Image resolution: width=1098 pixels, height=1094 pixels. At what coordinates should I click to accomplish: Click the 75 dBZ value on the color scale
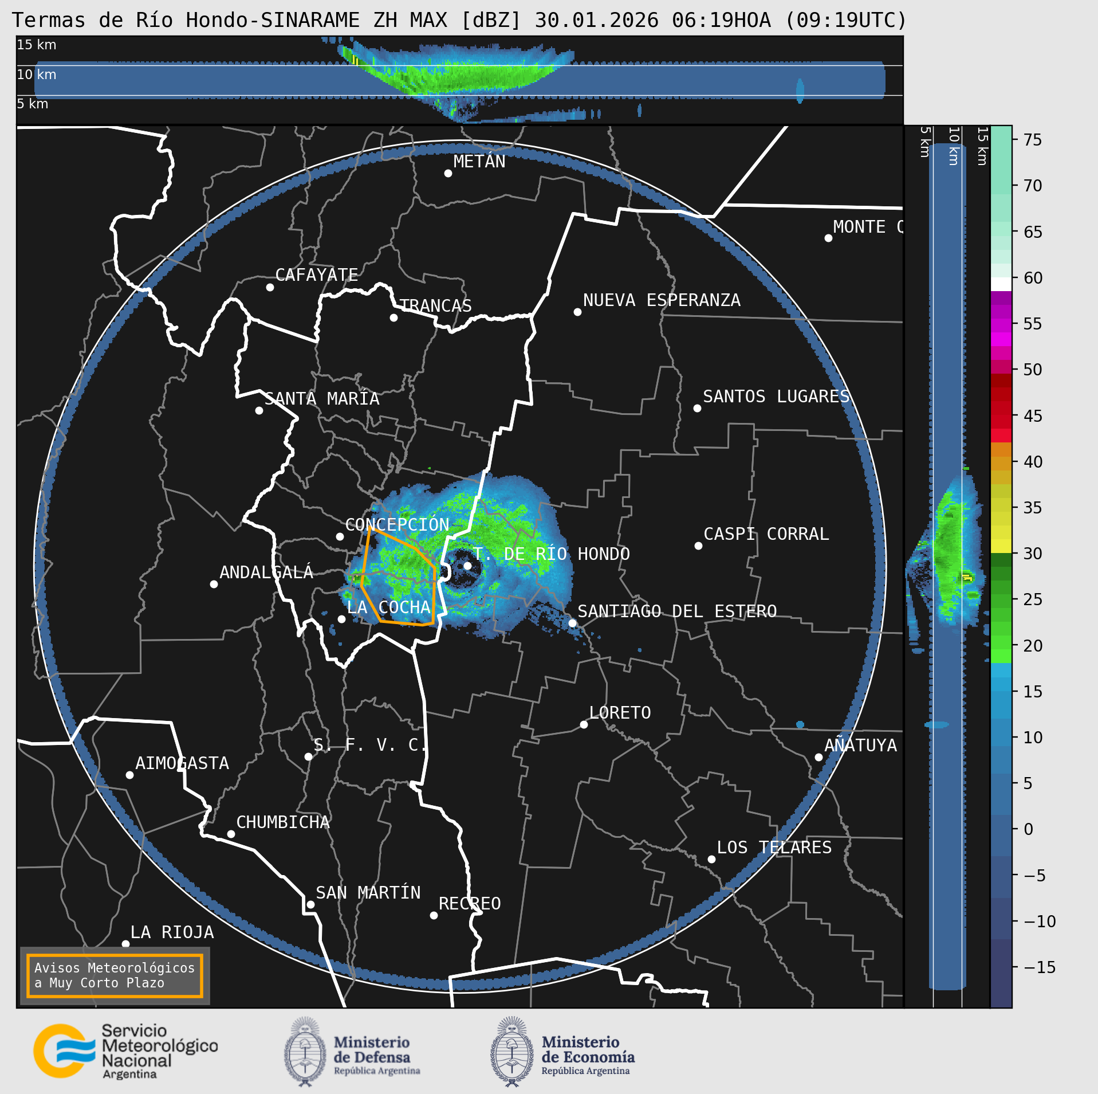pyautogui.click(x=1033, y=140)
